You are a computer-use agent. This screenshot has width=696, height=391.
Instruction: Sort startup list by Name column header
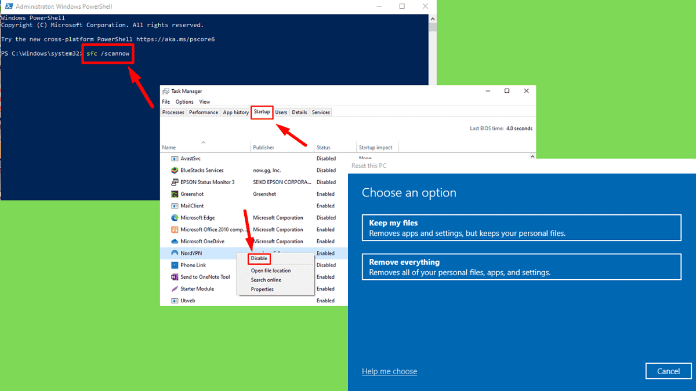(169, 148)
